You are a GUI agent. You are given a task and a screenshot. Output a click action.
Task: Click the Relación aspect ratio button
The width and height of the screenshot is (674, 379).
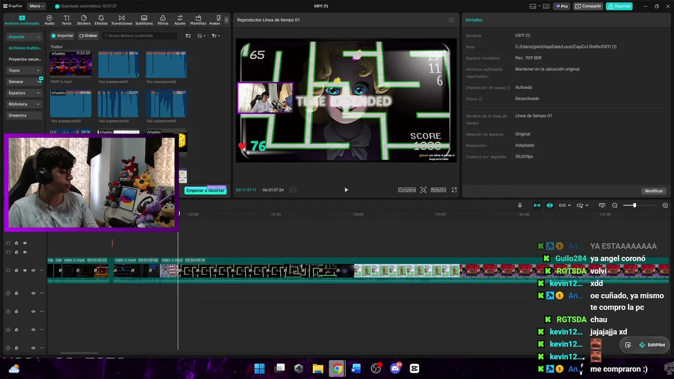pos(438,190)
